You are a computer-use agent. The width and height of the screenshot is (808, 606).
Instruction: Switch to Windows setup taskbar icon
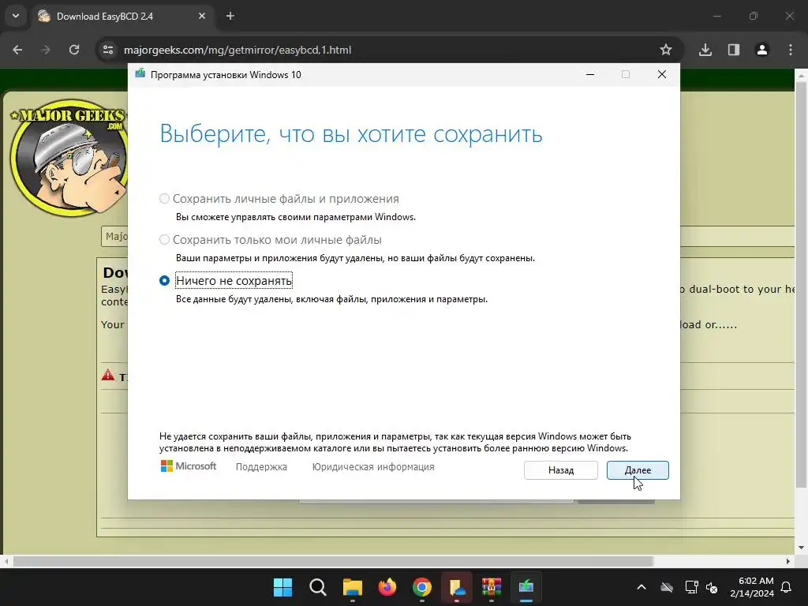click(x=526, y=587)
